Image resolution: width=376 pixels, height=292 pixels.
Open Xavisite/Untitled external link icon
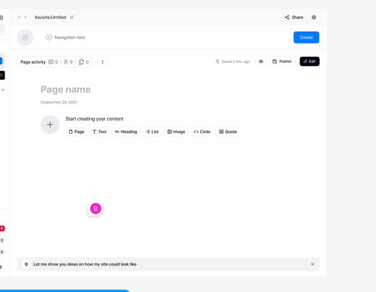(x=72, y=17)
